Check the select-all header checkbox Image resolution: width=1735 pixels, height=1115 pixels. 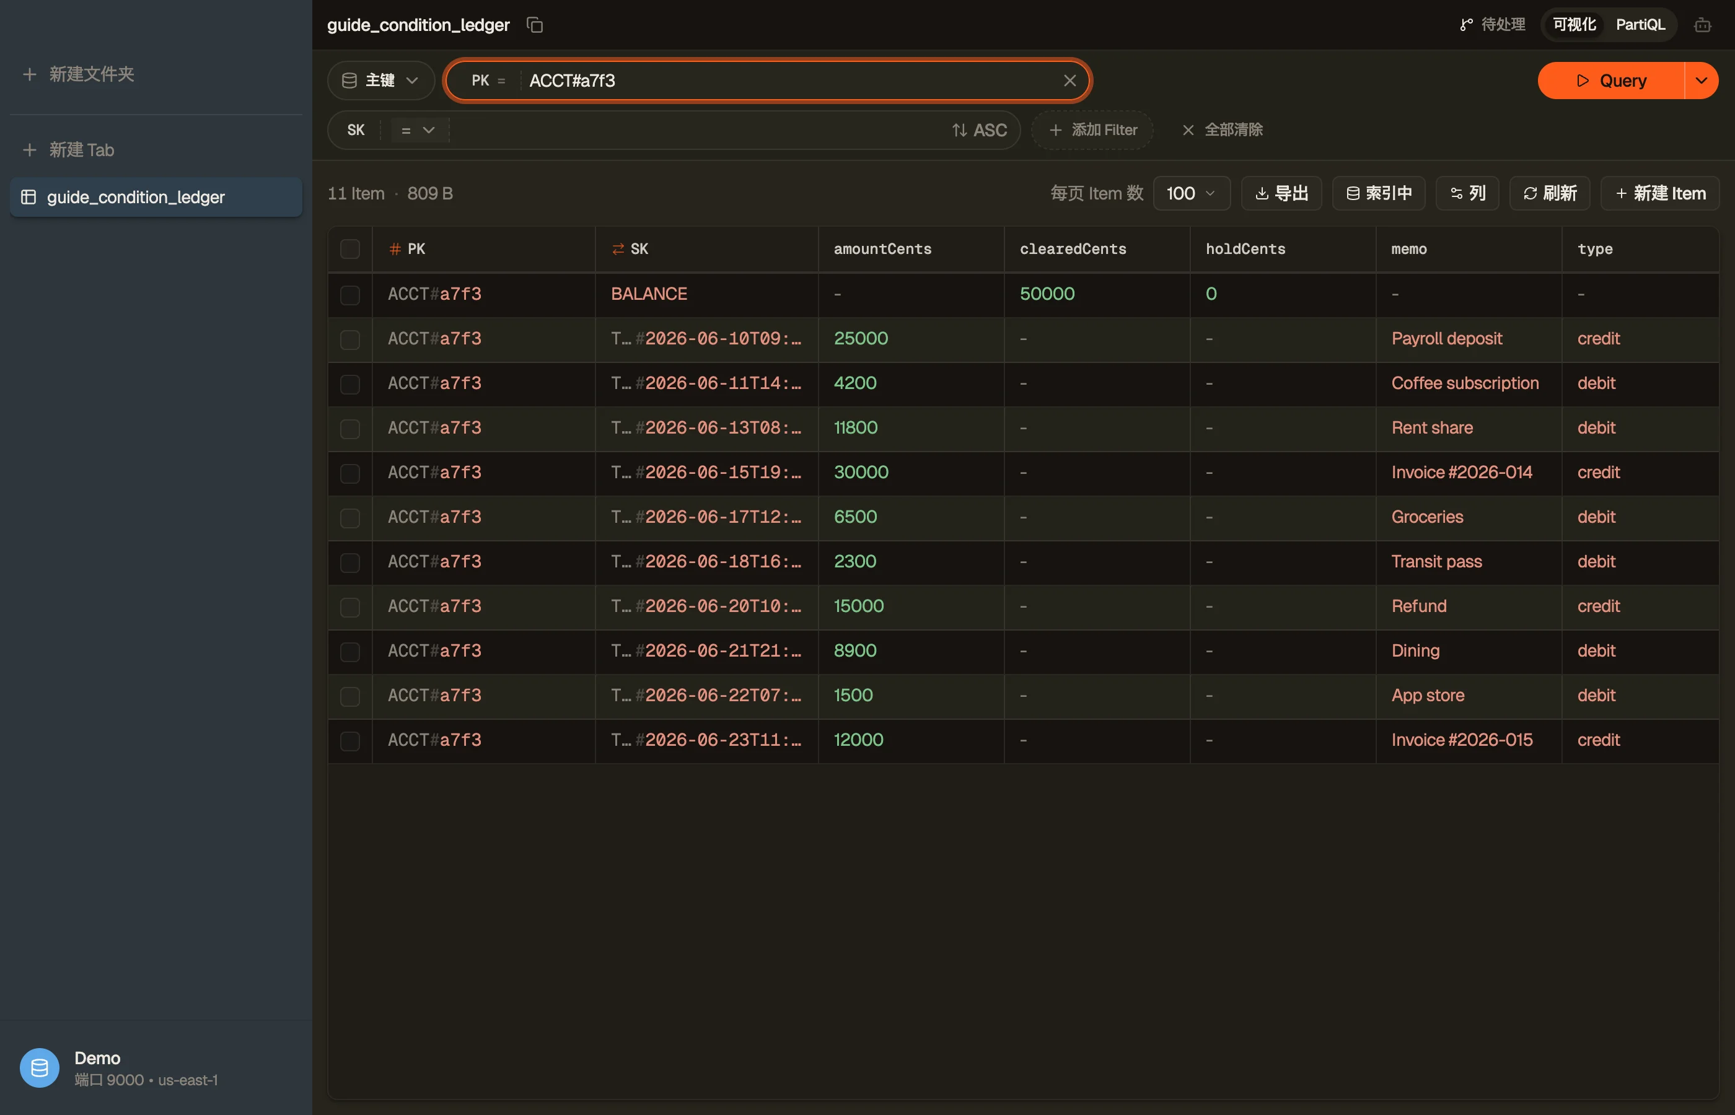349,249
